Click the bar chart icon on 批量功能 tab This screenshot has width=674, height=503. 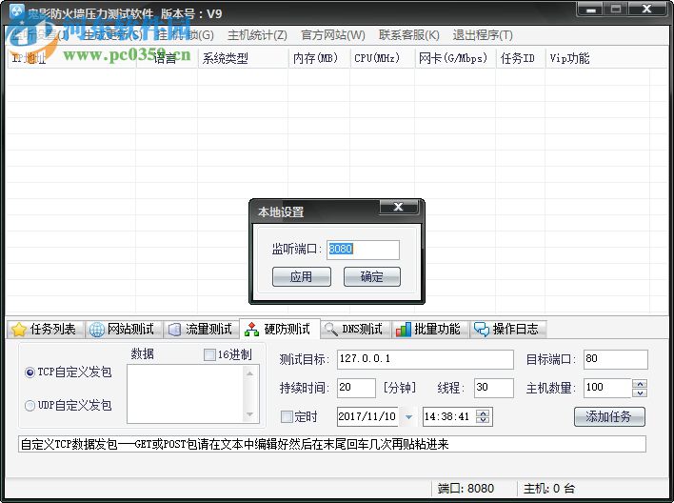click(404, 330)
